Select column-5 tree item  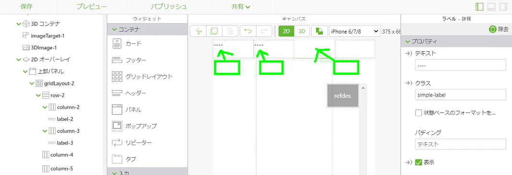[61, 169]
